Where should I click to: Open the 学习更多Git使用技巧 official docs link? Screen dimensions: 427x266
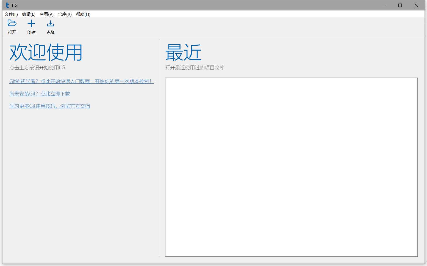point(50,106)
